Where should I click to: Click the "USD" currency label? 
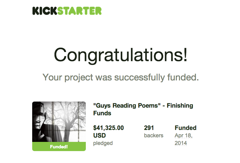99,135
